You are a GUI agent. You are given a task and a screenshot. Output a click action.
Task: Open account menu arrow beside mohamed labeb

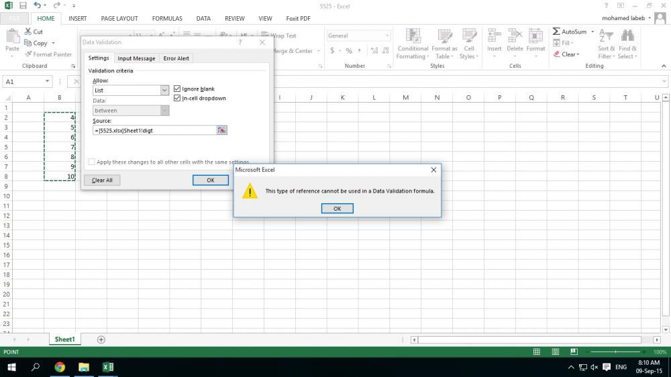click(x=649, y=18)
